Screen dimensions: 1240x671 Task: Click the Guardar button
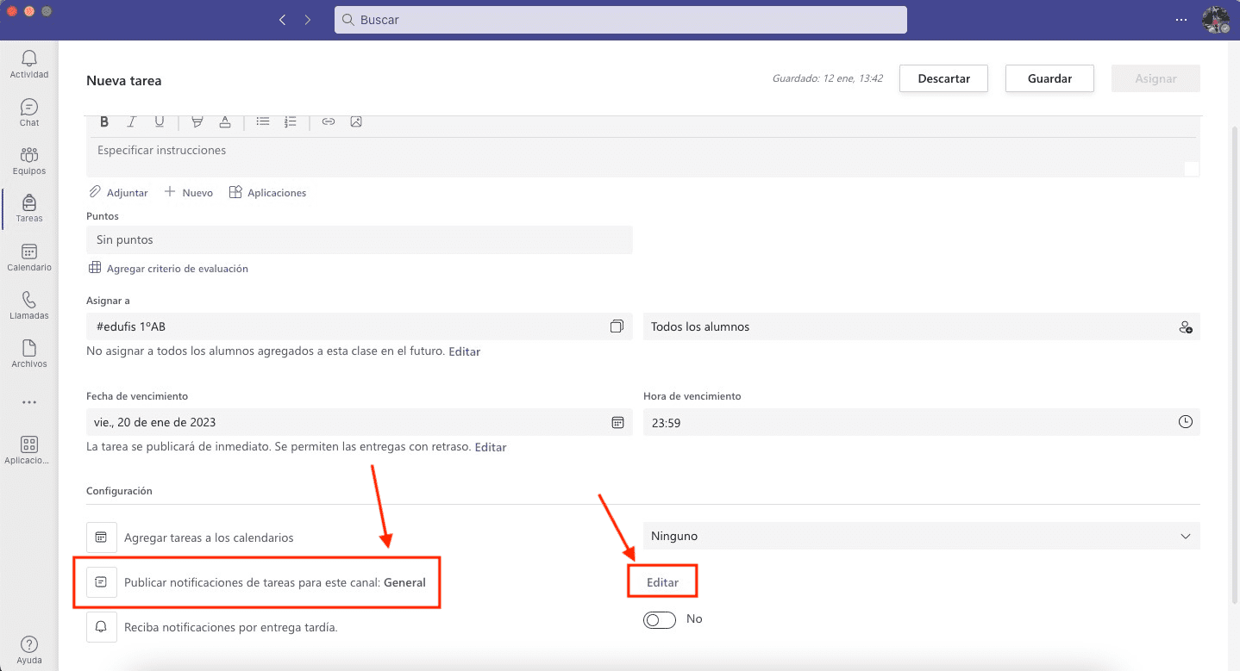tap(1049, 78)
